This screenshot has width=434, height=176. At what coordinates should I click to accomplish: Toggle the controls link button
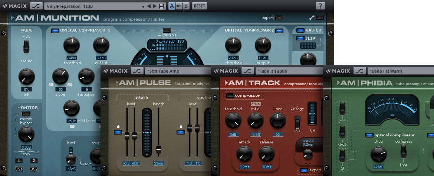pyautogui.click(x=167, y=30)
